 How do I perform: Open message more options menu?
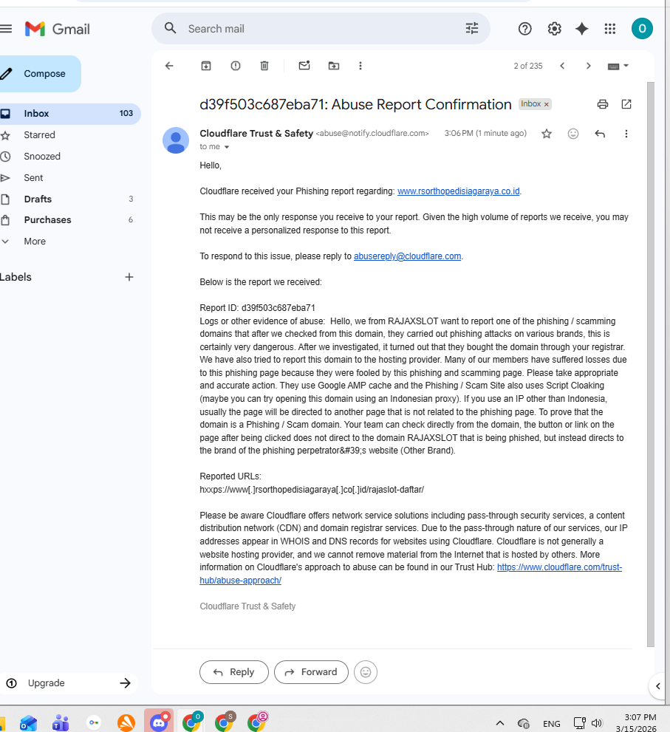tap(626, 134)
